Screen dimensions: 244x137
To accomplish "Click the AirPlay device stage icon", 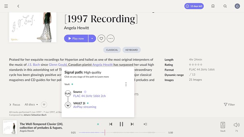I will [68, 105].
